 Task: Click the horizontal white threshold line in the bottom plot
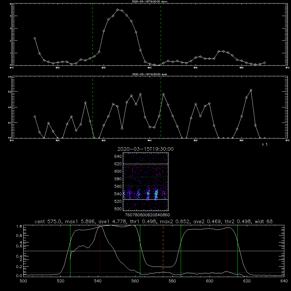[x=154, y=251]
